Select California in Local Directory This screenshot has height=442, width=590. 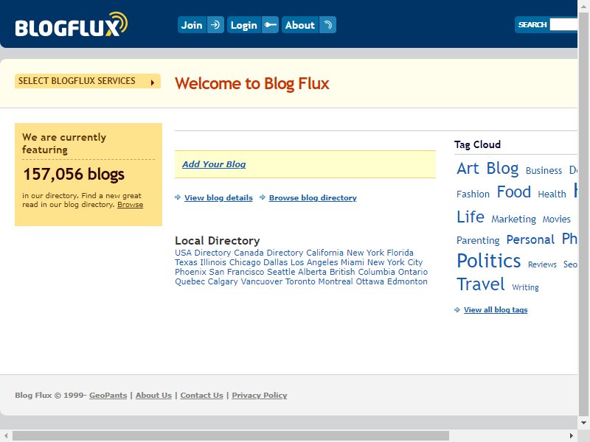324,253
